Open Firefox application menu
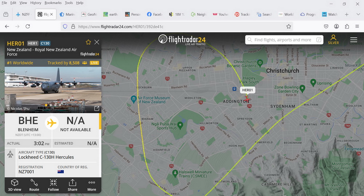Image resolution: width=364 pixels, height=196 pixels. (357, 27)
